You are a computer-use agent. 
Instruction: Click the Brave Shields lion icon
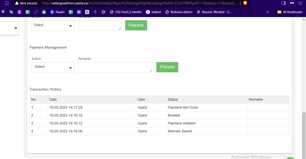tap(245, 3)
